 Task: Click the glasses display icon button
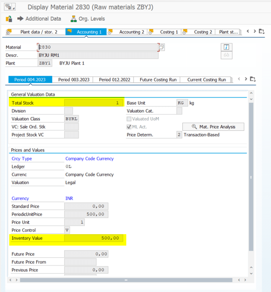click(226, 55)
